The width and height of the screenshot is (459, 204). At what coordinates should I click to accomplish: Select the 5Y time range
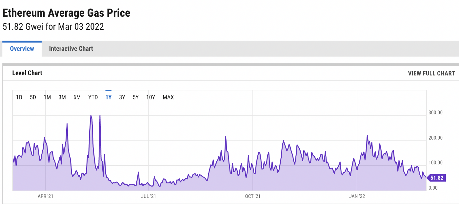[136, 97]
